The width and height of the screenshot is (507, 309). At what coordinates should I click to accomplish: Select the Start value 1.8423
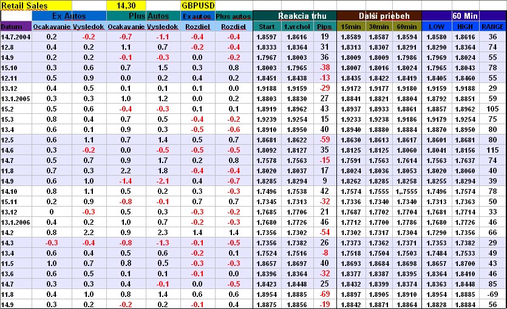[267, 284]
